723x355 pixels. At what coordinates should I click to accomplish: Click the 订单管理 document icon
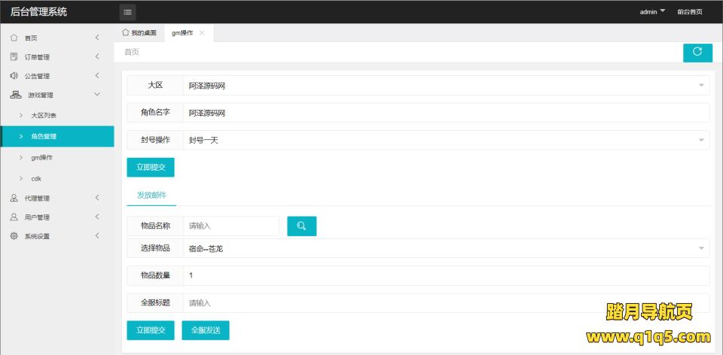[14, 56]
